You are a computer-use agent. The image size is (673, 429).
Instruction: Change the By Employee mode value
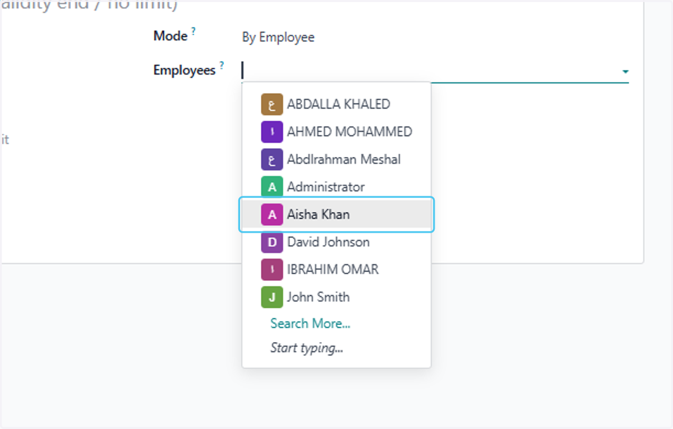pos(278,38)
